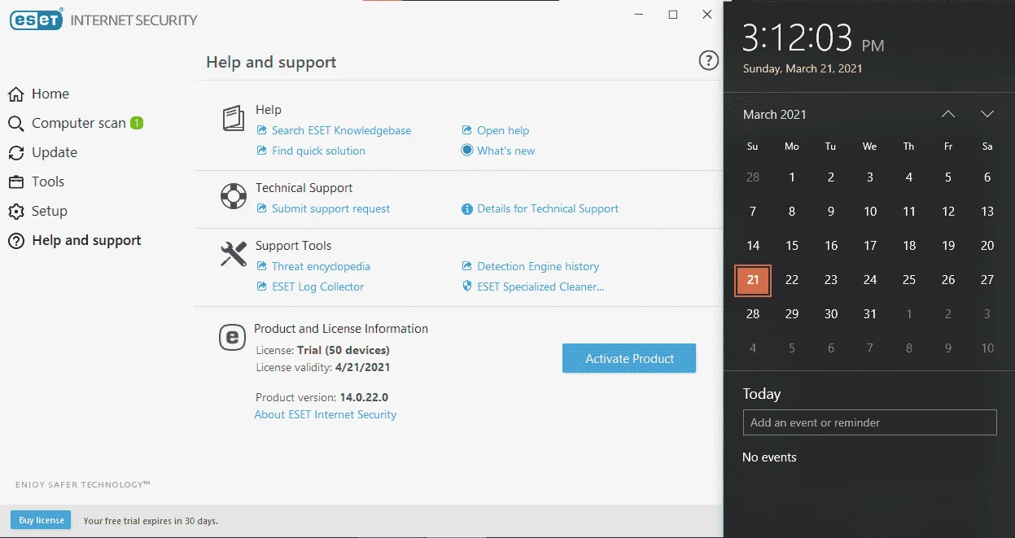View Detection Engine history

[538, 266]
